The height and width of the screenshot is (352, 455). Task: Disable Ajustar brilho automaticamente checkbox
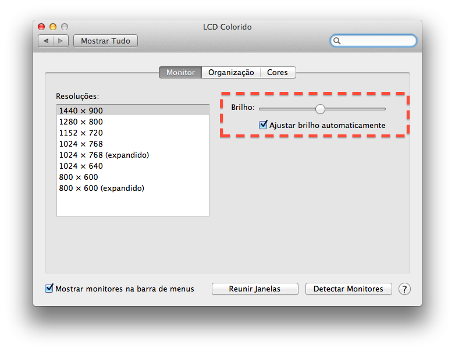(264, 125)
